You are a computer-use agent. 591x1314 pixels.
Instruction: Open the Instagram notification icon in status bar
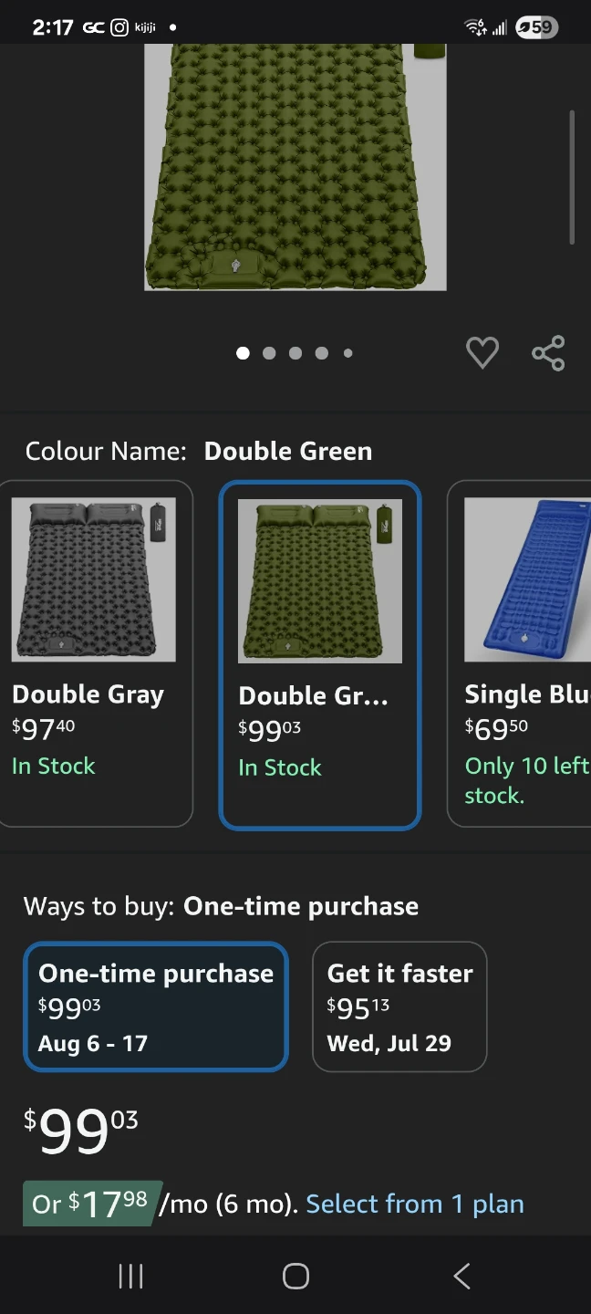coord(119,27)
